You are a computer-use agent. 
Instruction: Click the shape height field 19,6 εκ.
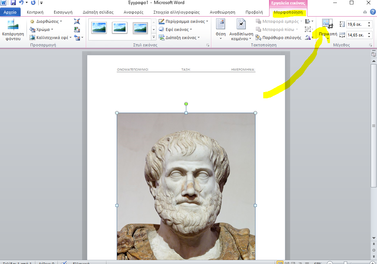[356, 24]
